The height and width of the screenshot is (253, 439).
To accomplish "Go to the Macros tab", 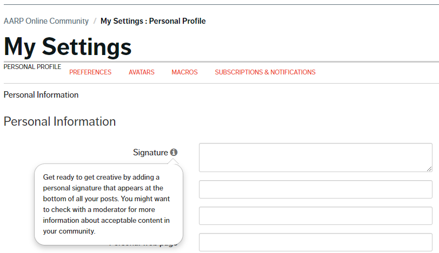I will pyautogui.click(x=184, y=72).
